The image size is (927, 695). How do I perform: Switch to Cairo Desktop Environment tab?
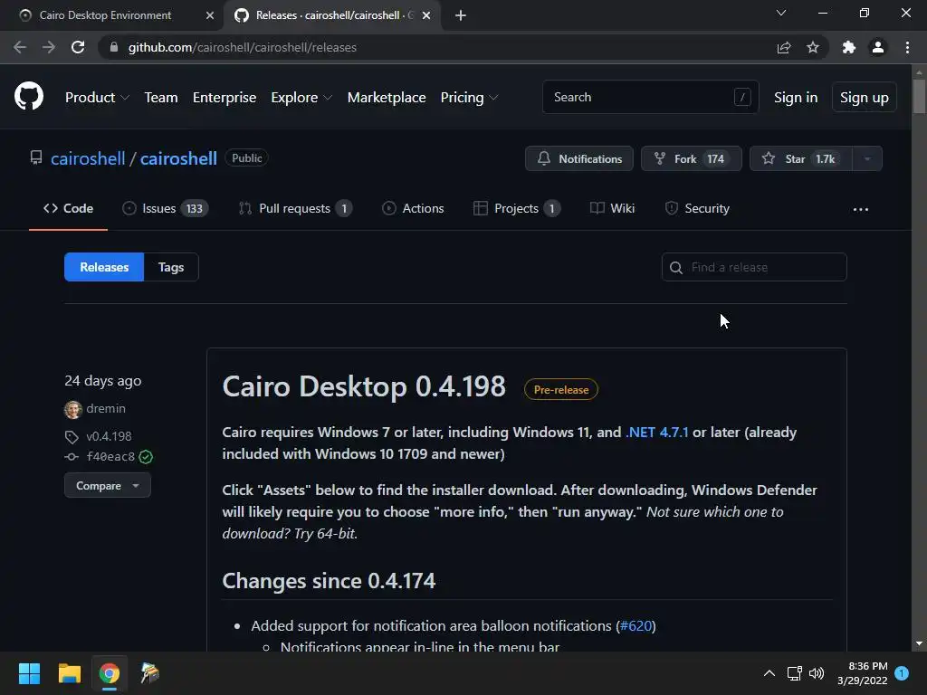105,15
